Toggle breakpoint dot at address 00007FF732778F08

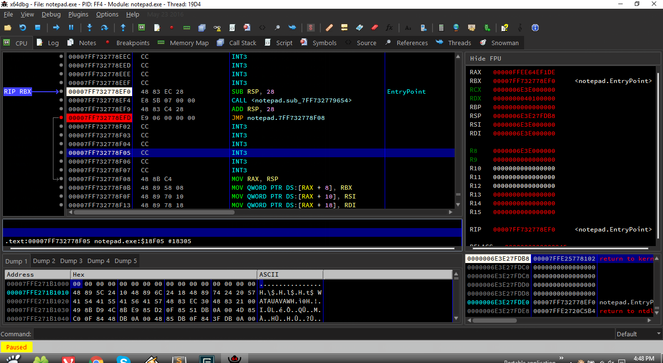[x=61, y=179]
